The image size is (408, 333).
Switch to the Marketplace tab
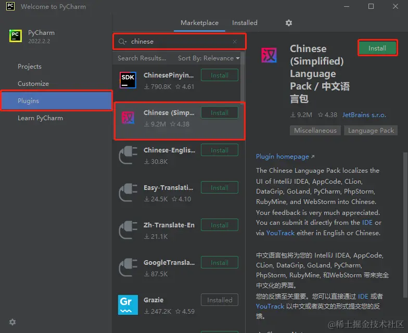[x=200, y=23]
